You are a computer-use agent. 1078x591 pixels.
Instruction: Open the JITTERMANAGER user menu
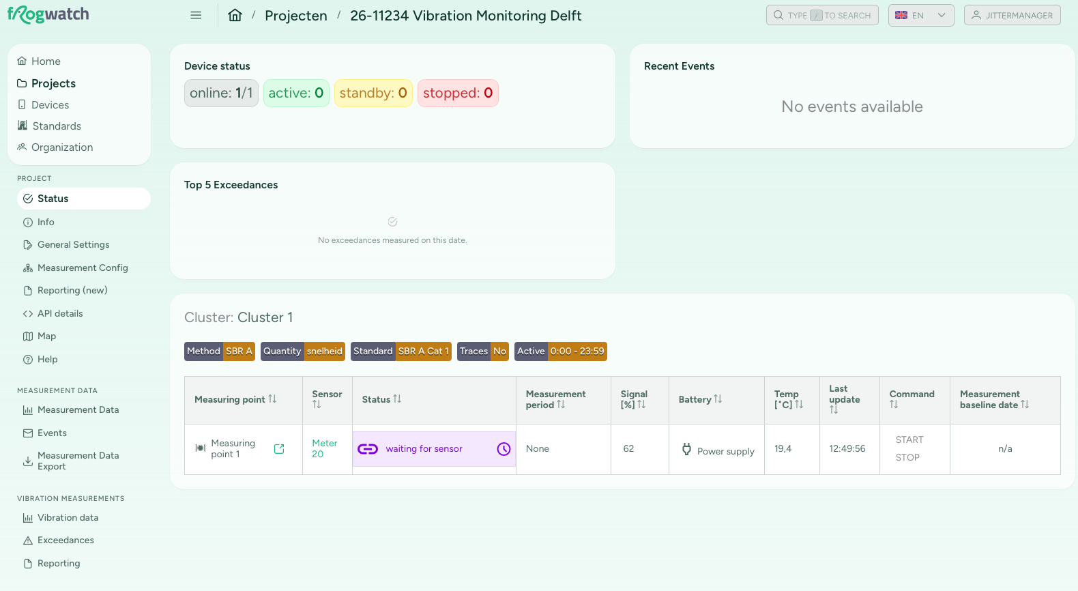[x=1013, y=15]
